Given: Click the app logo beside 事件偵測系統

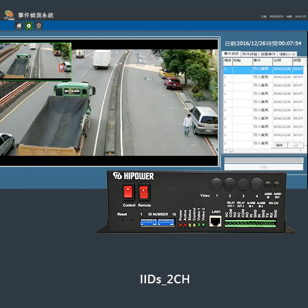Looking at the screenshot, I should pyautogui.click(x=9, y=15).
